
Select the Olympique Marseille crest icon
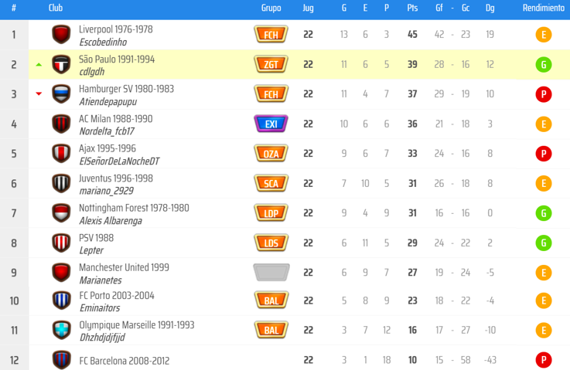click(x=61, y=330)
